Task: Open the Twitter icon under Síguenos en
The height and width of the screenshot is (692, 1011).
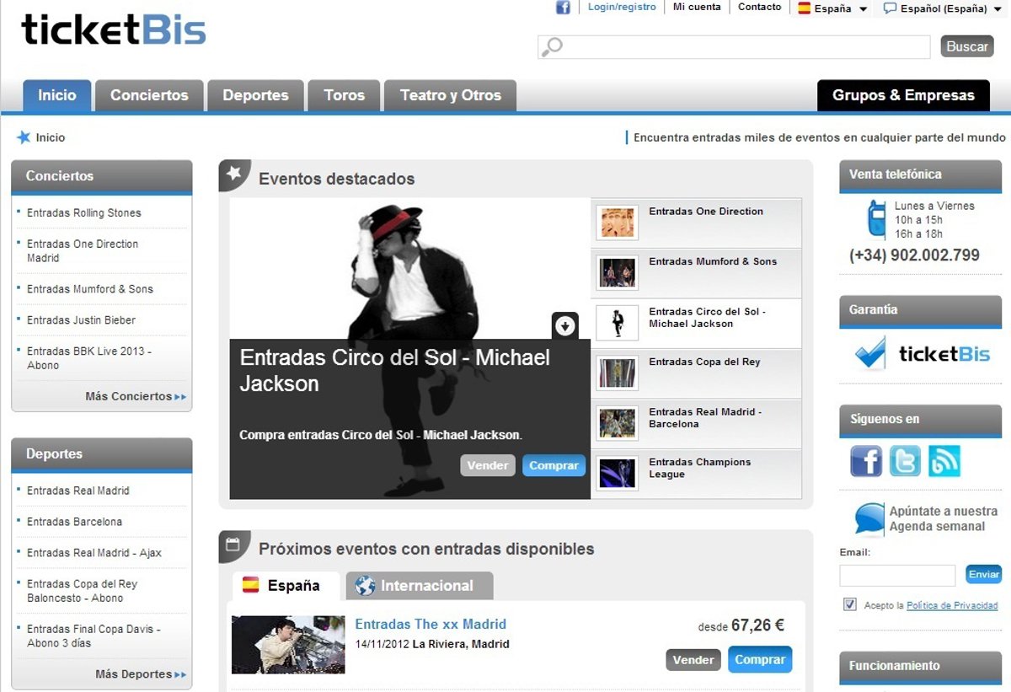Action: (x=905, y=461)
